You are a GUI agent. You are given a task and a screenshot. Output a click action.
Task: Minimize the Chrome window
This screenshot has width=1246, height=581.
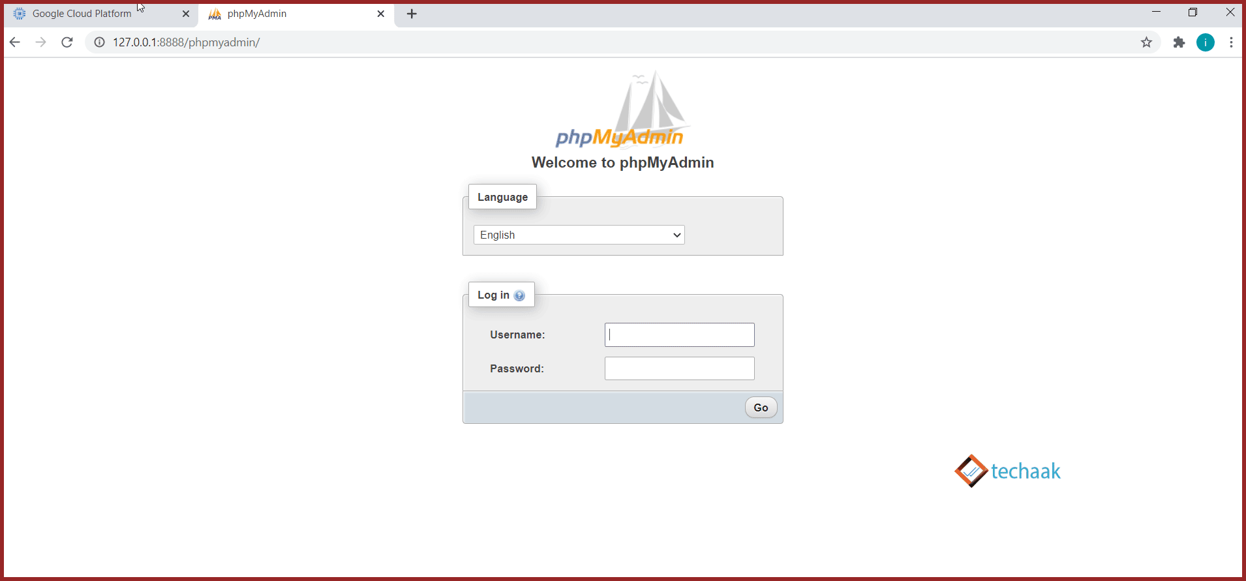click(1156, 12)
